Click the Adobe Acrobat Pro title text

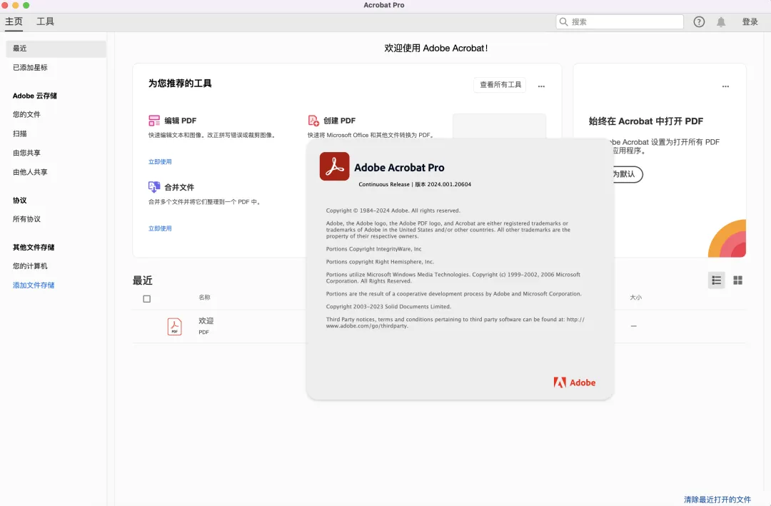399,167
